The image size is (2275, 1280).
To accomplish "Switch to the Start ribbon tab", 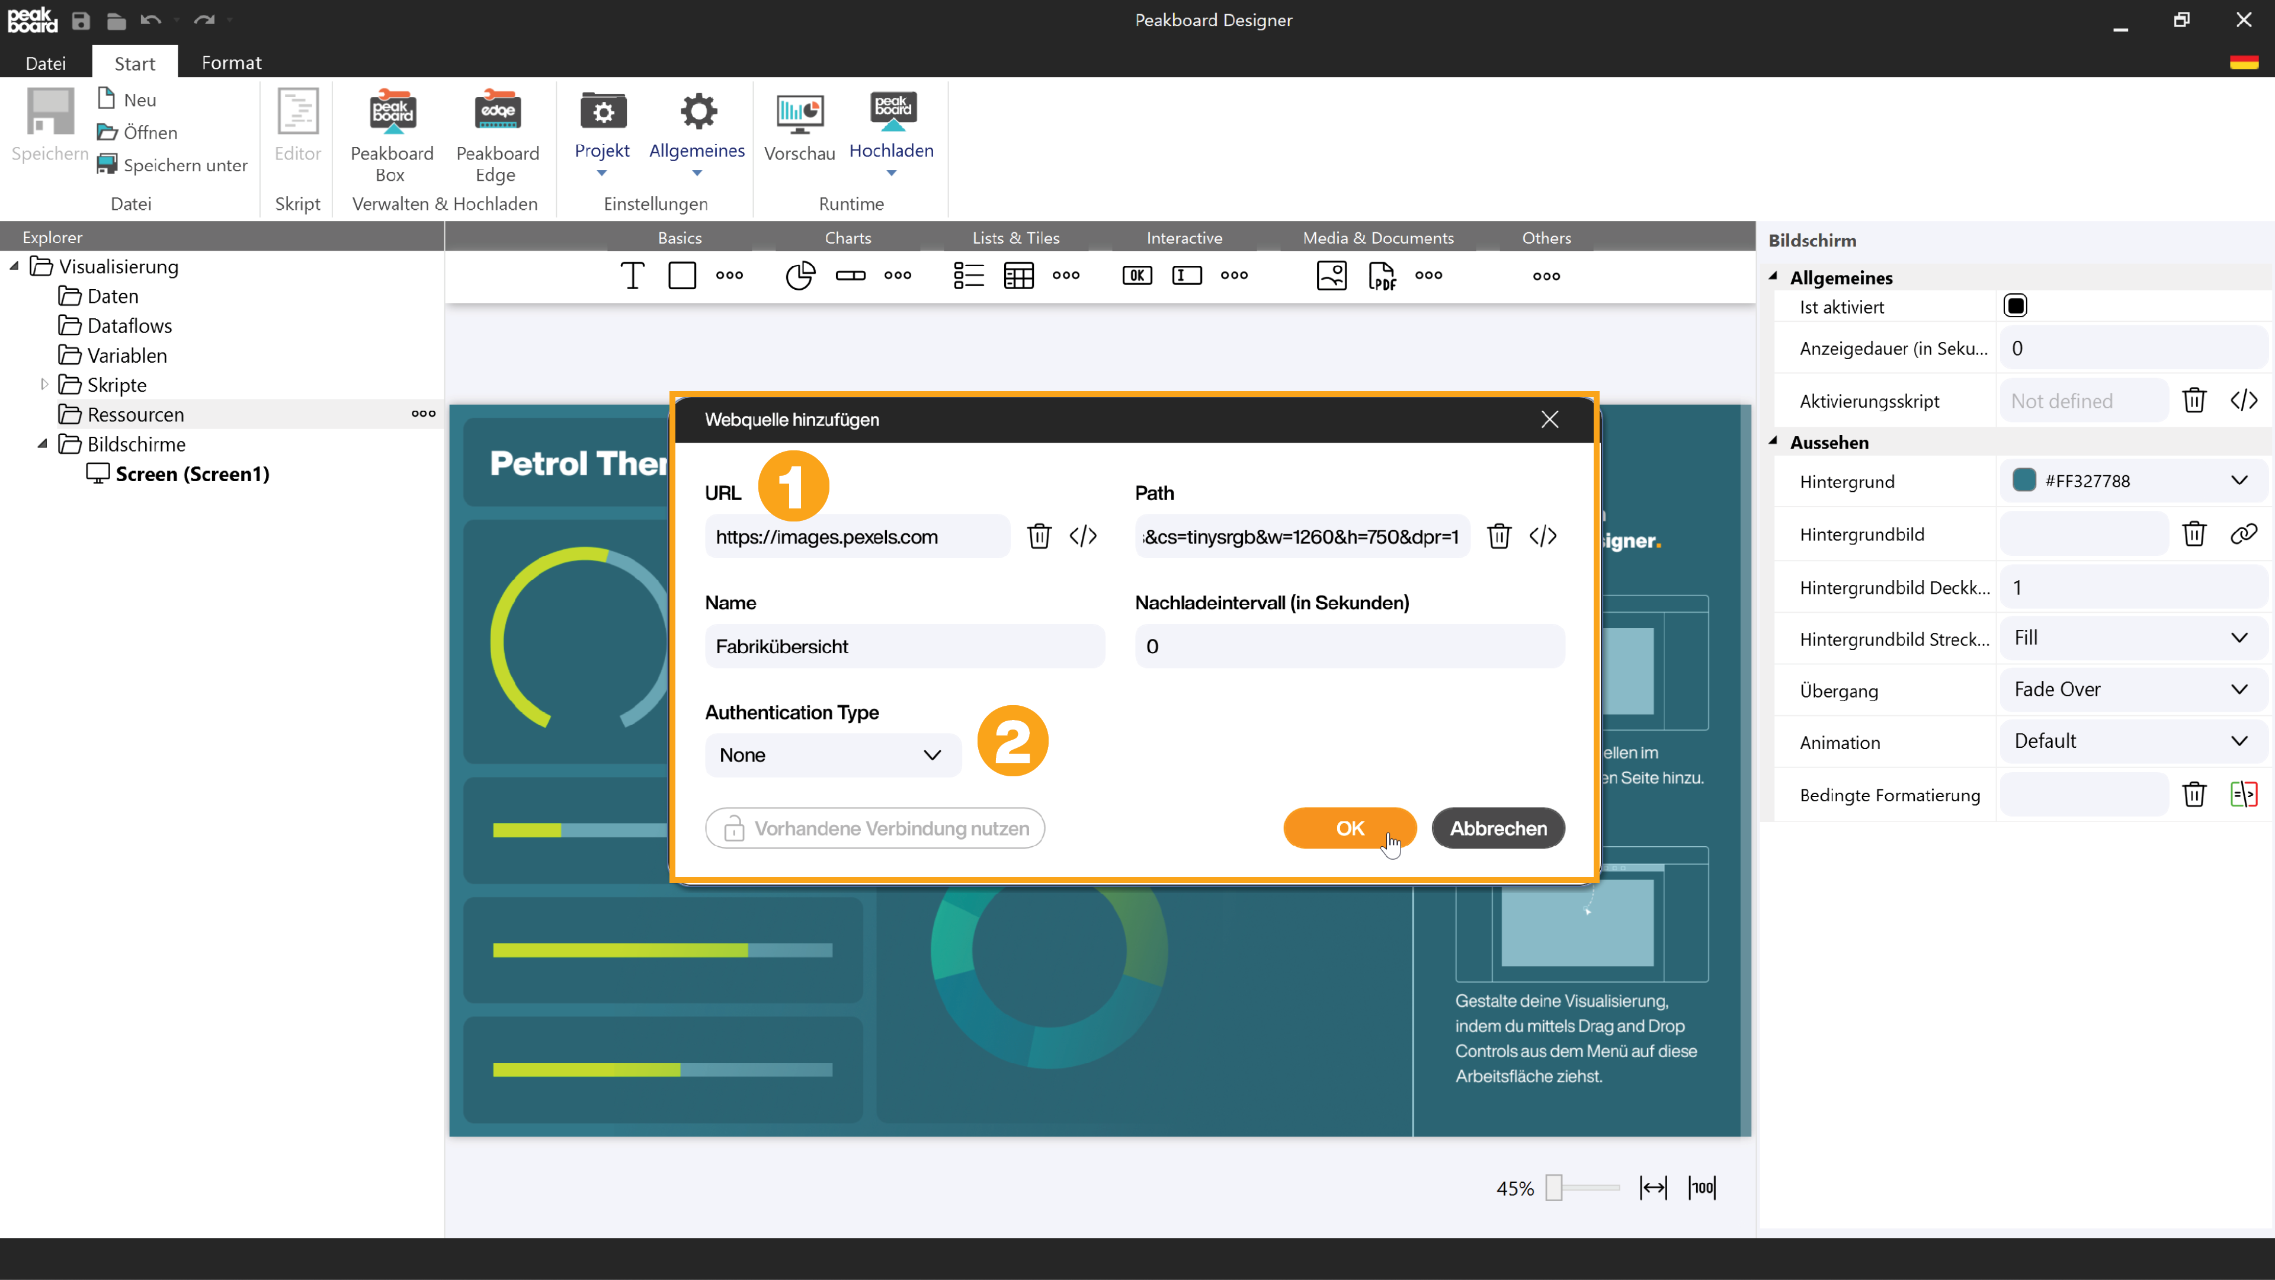I will tap(134, 63).
